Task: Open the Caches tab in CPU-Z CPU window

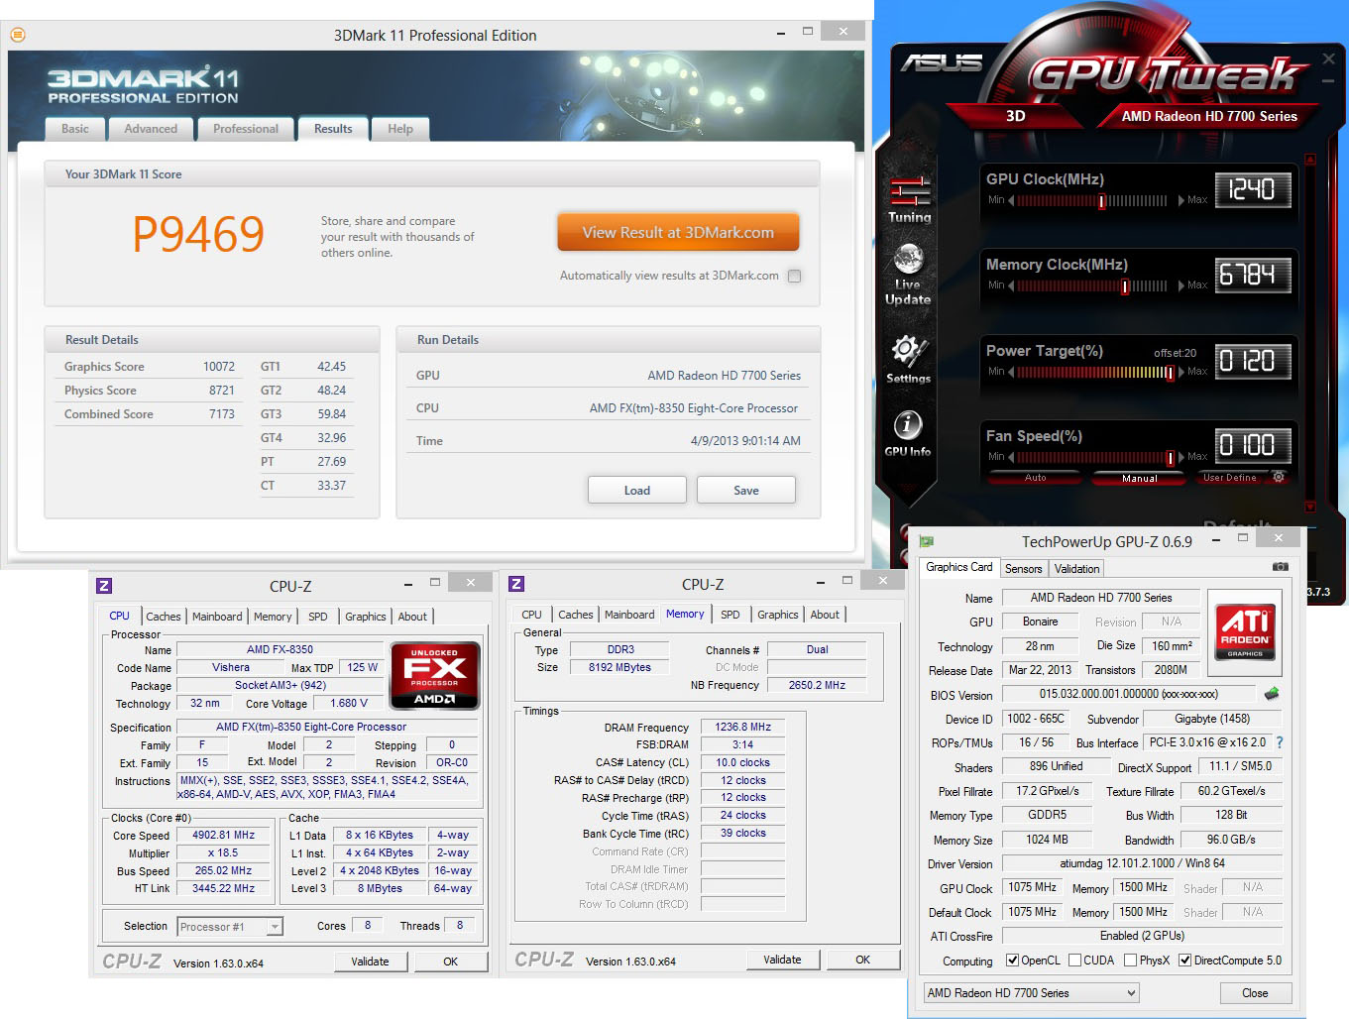Action: click(164, 617)
